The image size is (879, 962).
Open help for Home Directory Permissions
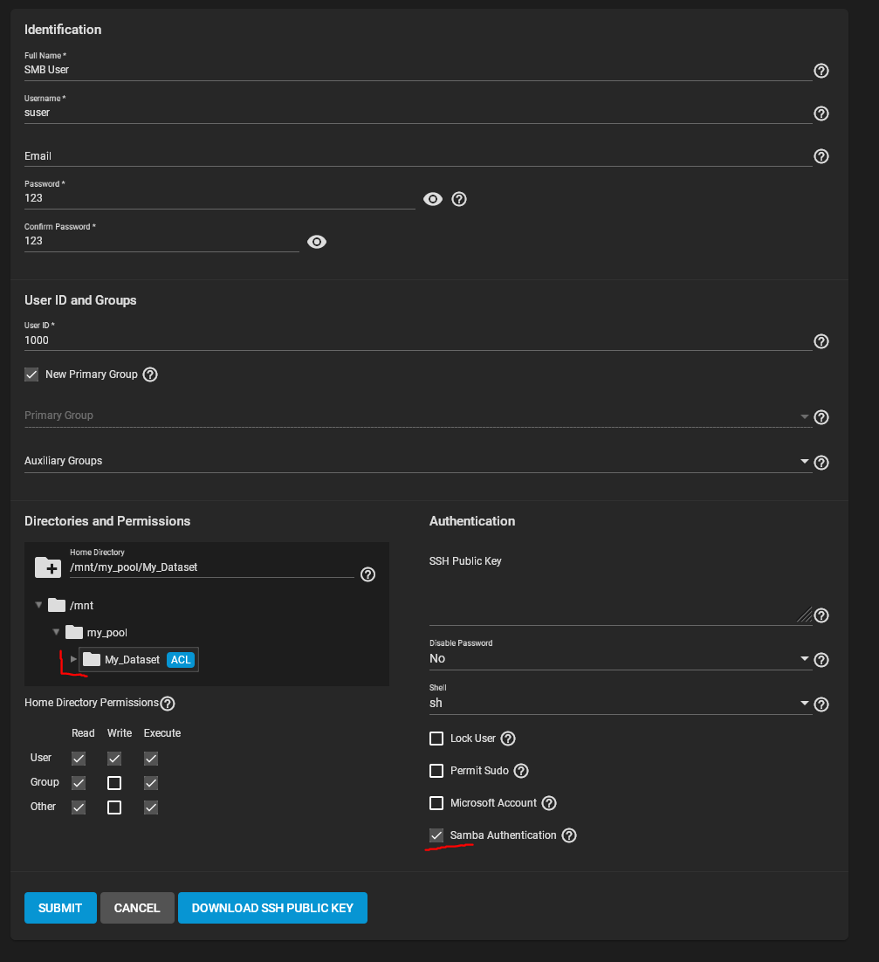click(x=168, y=703)
